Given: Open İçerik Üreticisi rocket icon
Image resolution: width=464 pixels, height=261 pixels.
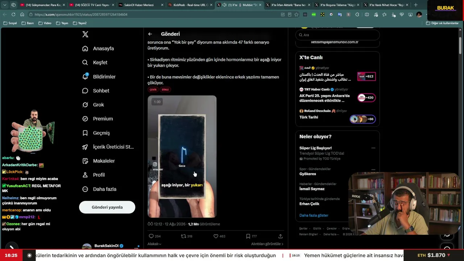Looking at the screenshot, I should pyautogui.click(x=85, y=147).
